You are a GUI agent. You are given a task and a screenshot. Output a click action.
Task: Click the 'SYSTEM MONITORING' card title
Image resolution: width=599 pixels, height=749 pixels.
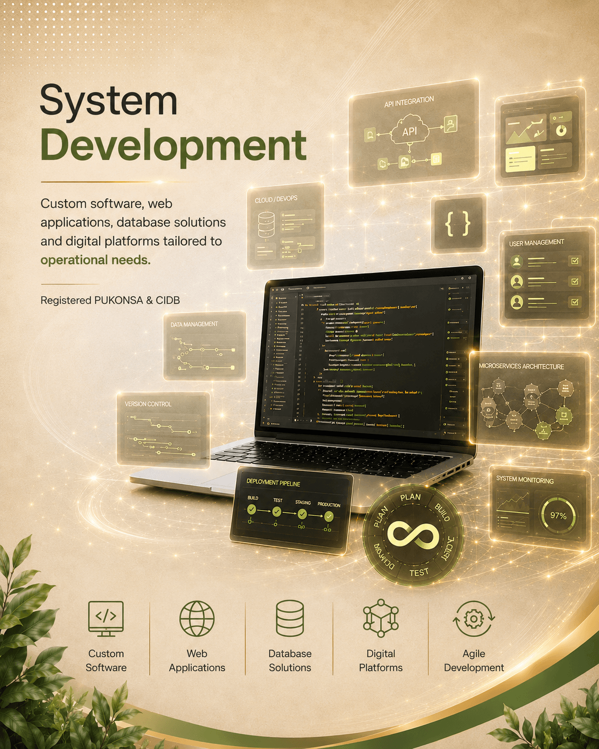(525, 480)
